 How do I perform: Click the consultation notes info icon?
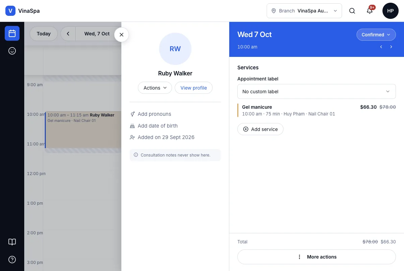(136, 155)
